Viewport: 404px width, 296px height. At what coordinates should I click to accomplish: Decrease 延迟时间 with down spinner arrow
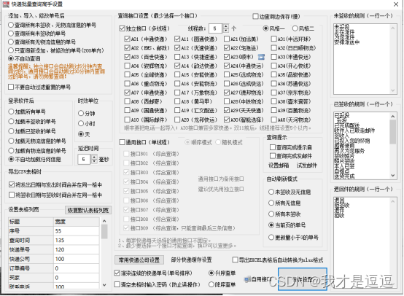click(x=94, y=162)
